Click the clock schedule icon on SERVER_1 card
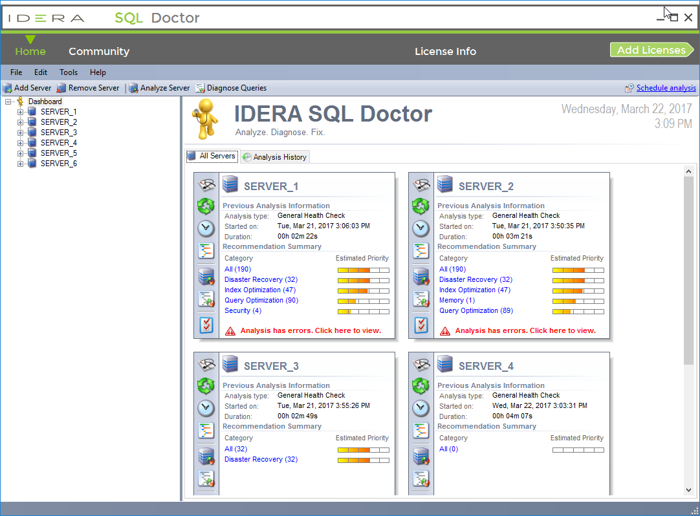 click(x=206, y=228)
